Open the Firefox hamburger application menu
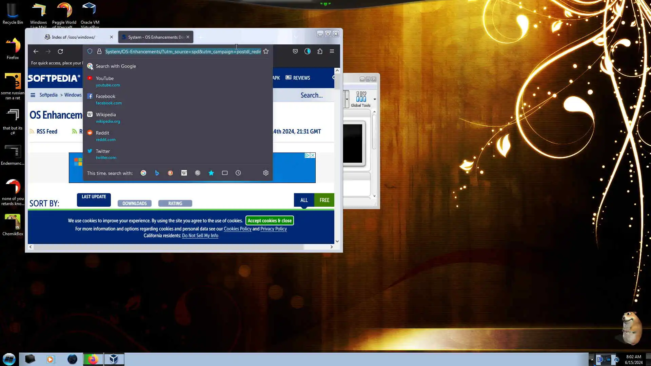This screenshot has width=651, height=366. click(x=332, y=52)
